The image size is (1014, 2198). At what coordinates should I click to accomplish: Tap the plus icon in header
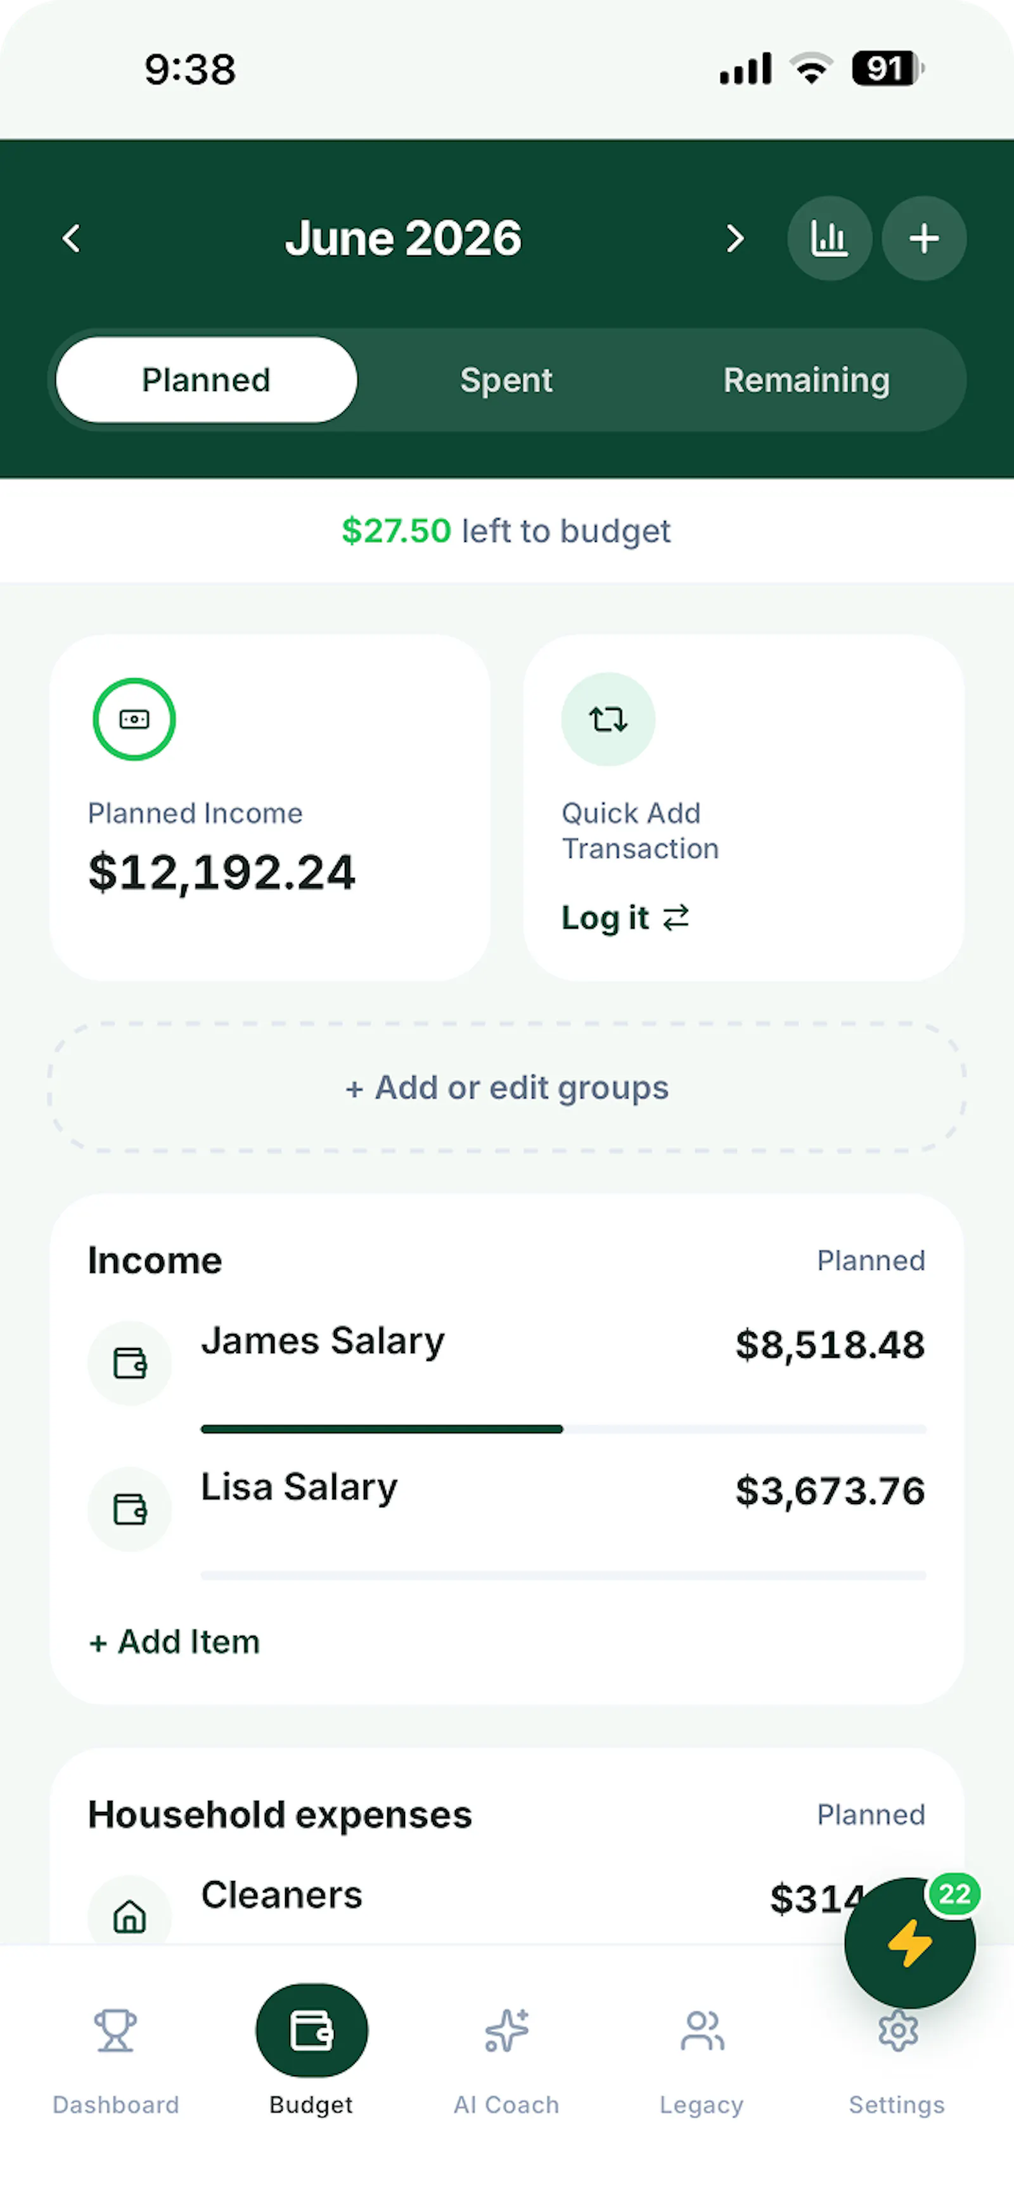923,238
